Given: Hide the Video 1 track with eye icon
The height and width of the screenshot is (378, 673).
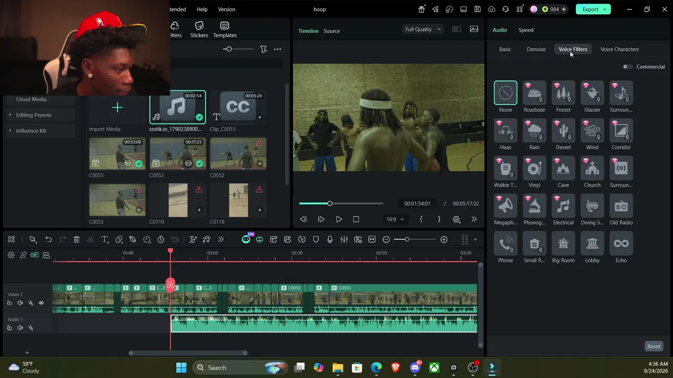Looking at the screenshot, I should coord(41,303).
